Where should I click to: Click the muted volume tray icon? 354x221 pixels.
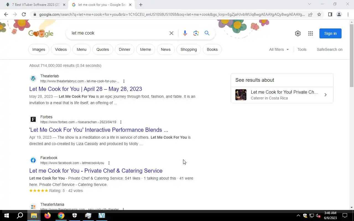coord(318,215)
